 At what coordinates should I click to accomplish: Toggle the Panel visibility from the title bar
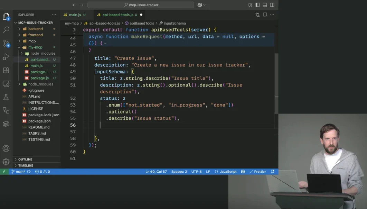coord(265,5)
